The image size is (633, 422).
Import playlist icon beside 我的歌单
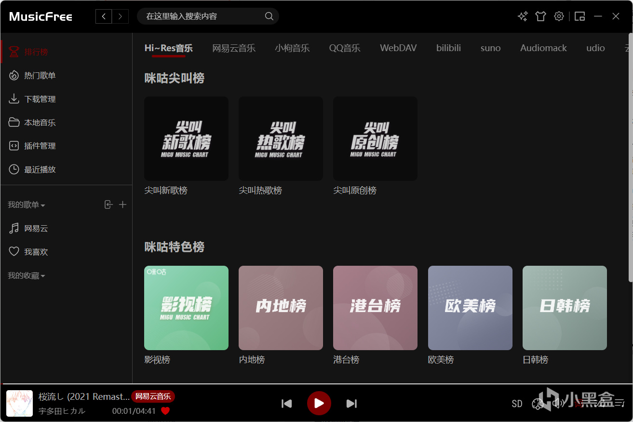(x=108, y=205)
